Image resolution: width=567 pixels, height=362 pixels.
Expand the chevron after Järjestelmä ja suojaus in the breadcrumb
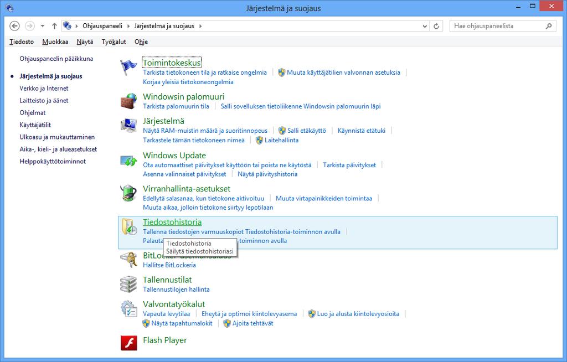[x=200, y=26]
